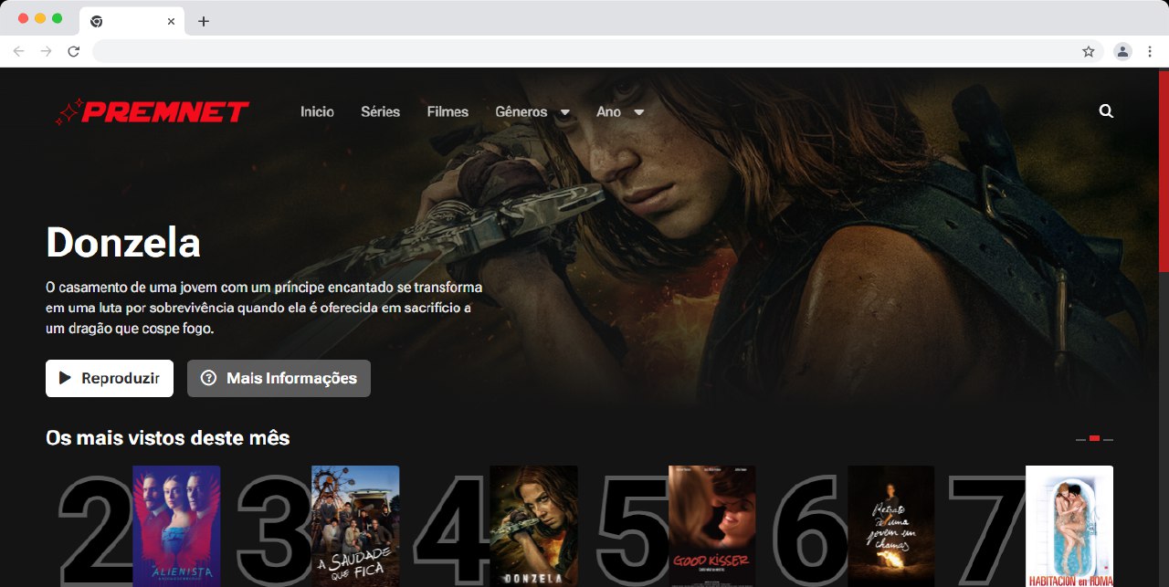1169x587 pixels.
Task: Click the Mais Informações button
Action: (x=279, y=378)
